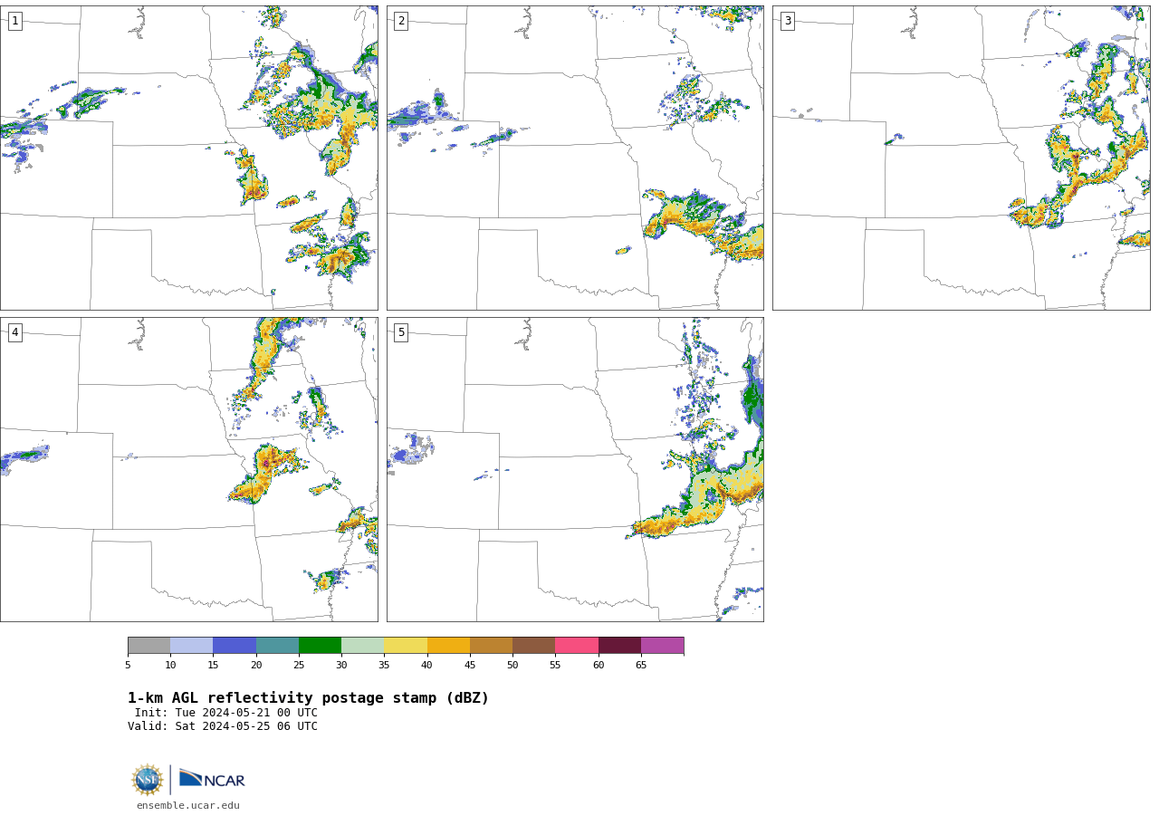Open ensemble member 5 reflectivity panel
Viewport: 1159px width, 816px height.
pos(575,469)
